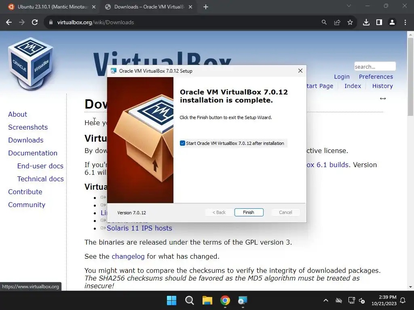Click the disabled Back button in Setup
Image resolution: width=414 pixels, height=310 pixels.
point(219,212)
